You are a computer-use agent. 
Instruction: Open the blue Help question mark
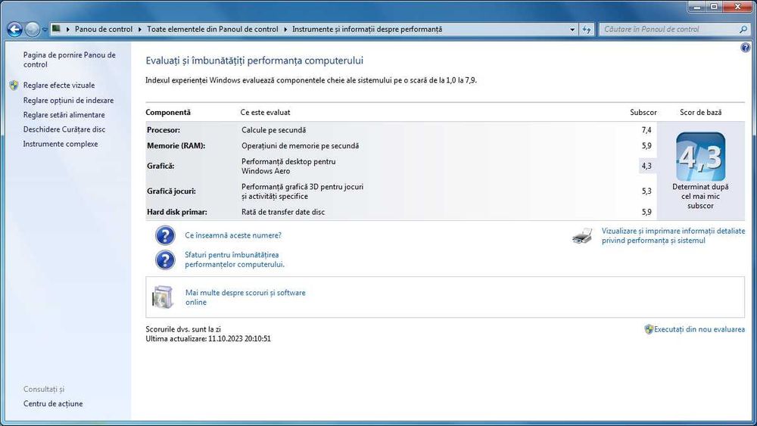click(746, 47)
